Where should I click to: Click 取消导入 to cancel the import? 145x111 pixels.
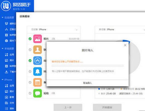click(x=88, y=83)
